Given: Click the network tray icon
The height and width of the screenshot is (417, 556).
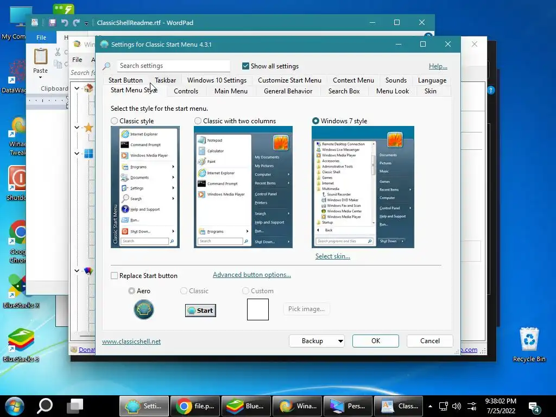Looking at the screenshot, I should [443, 406].
